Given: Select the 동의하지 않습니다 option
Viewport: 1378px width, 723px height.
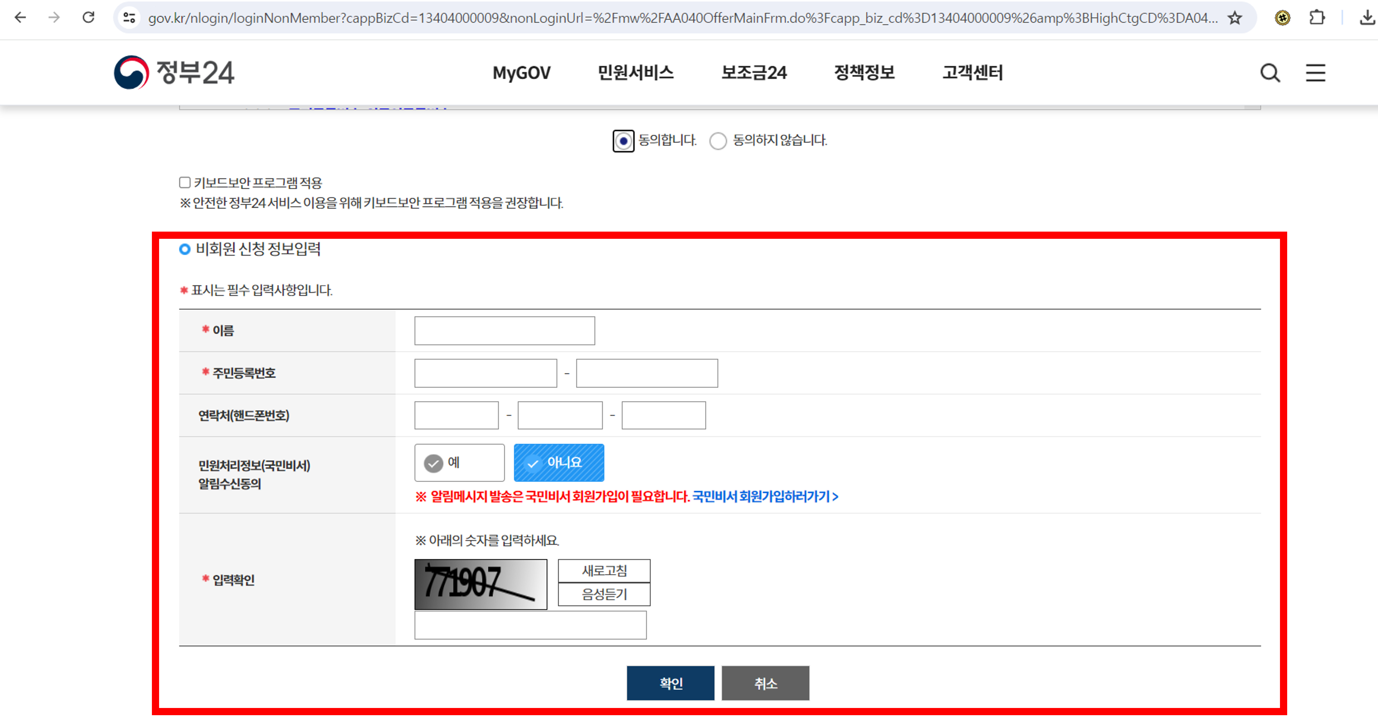Looking at the screenshot, I should [718, 141].
